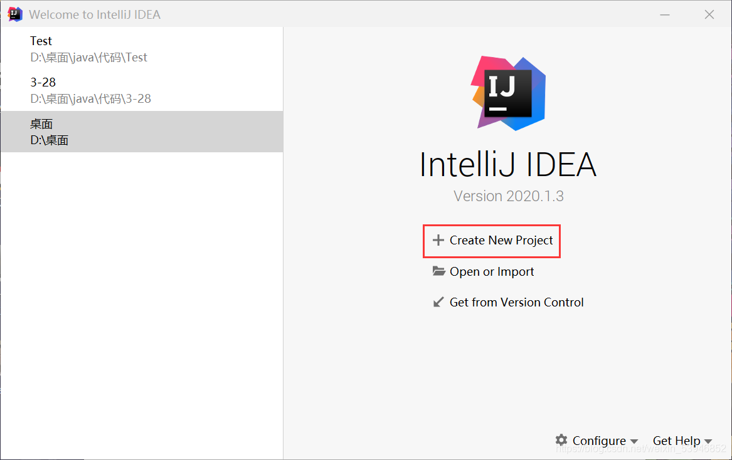
Task: Click the gear icon next to Configure
Action: (x=561, y=440)
